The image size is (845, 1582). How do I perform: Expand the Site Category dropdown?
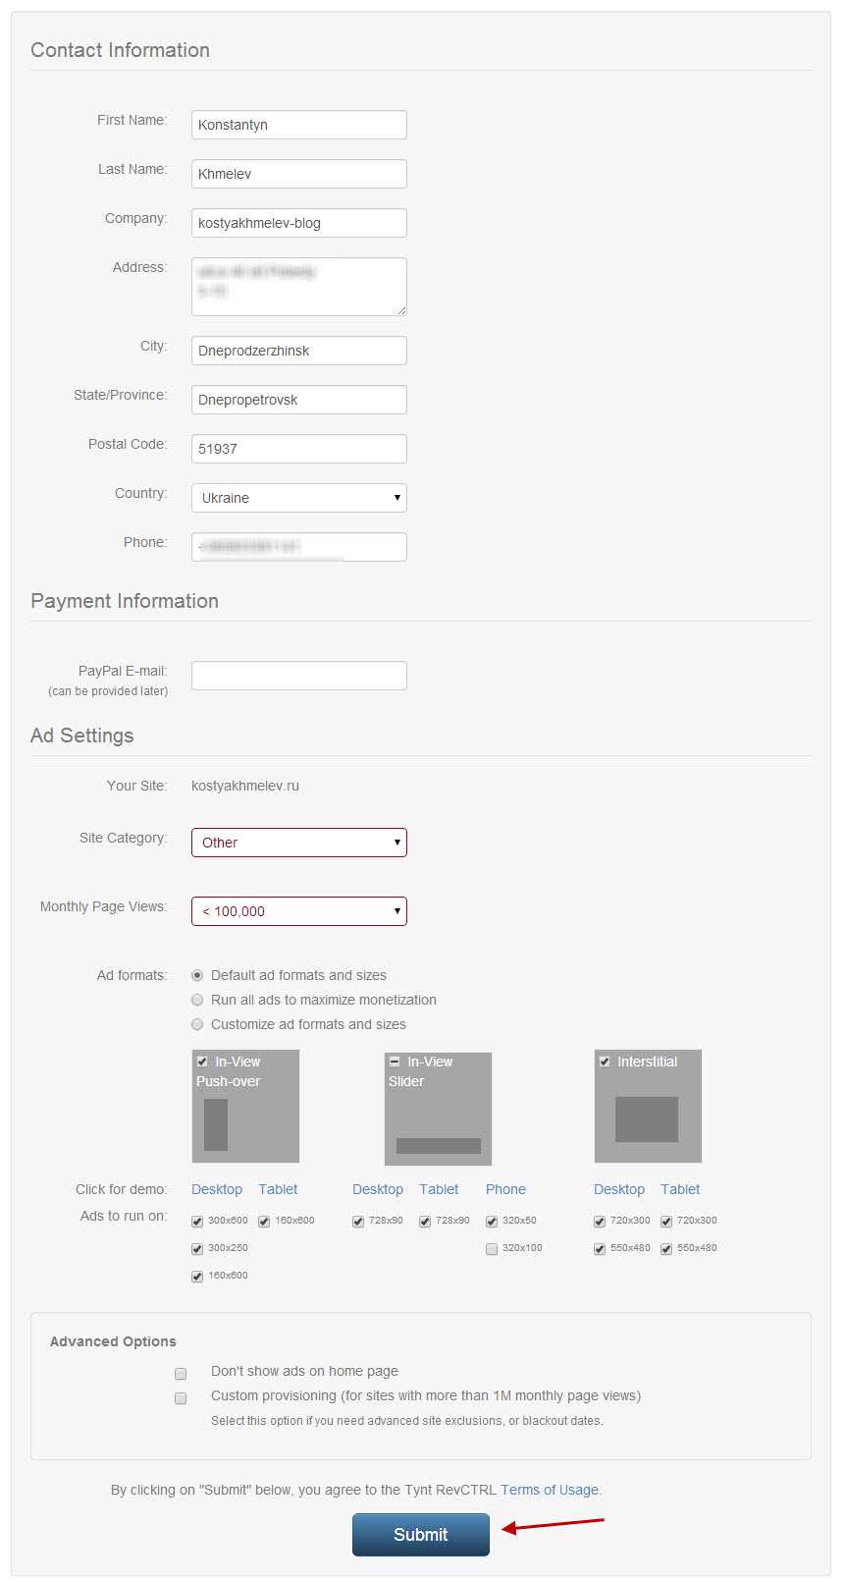pos(298,843)
